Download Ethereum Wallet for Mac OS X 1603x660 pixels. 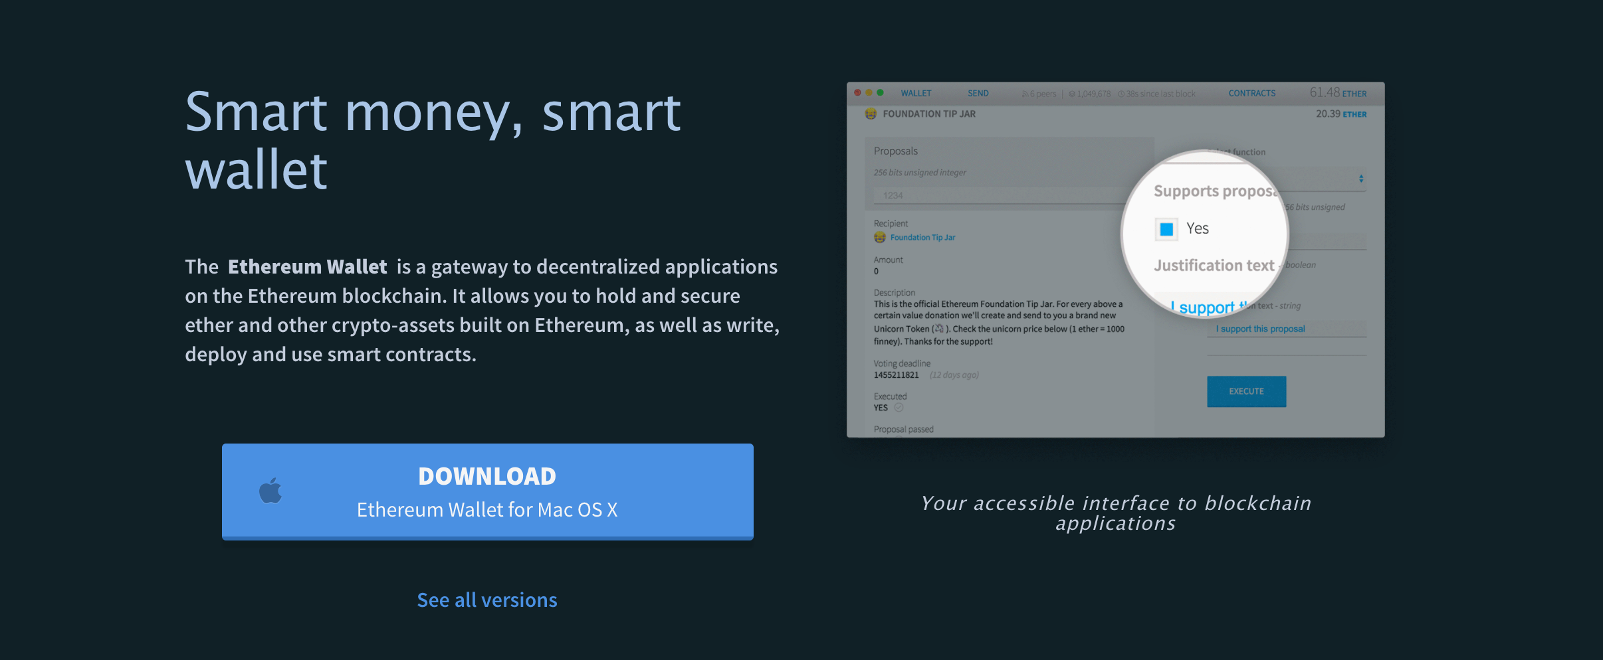point(487,491)
